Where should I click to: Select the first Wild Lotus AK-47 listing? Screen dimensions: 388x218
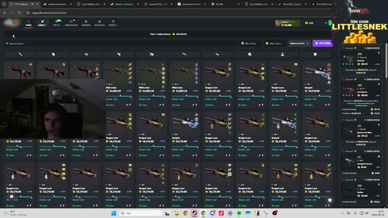point(119,84)
